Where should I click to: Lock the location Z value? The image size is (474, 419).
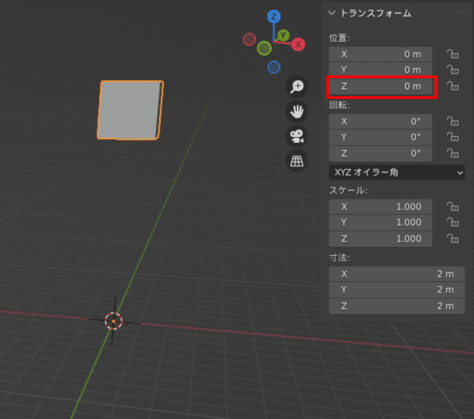(453, 86)
